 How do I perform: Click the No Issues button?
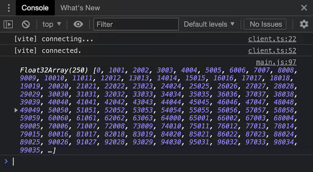(266, 24)
